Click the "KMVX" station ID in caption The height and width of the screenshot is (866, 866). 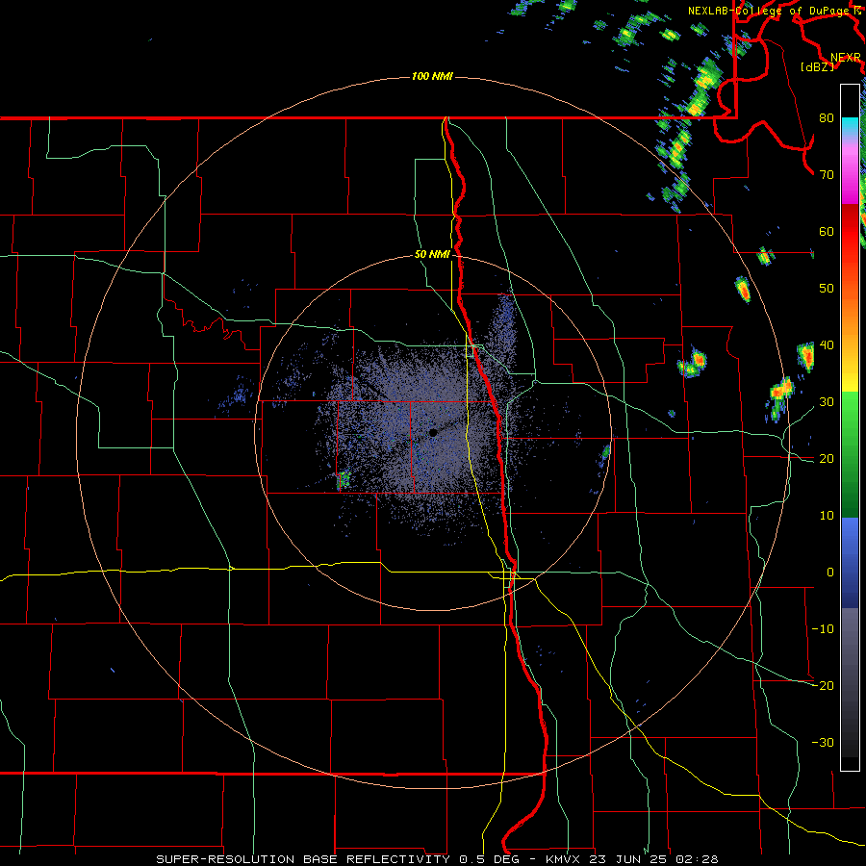(x=565, y=859)
